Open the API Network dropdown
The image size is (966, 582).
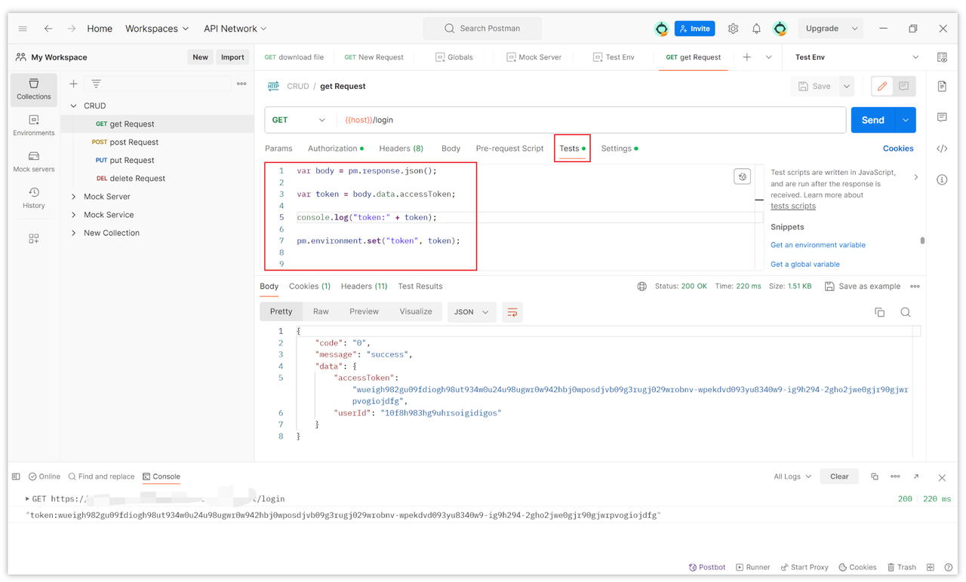[x=235, y=29]
